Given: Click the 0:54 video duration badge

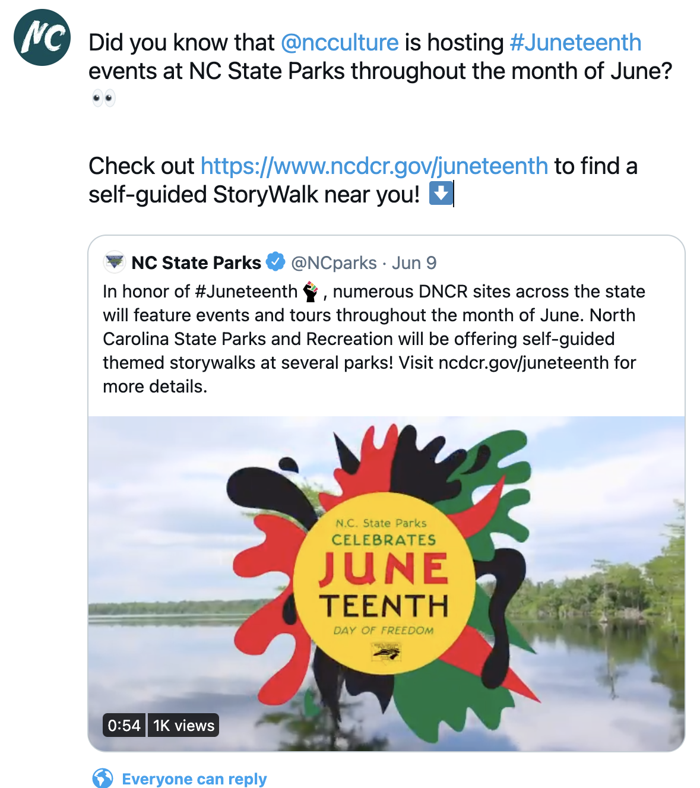Looking at the screenshot, I should click(x=124, y=725).
